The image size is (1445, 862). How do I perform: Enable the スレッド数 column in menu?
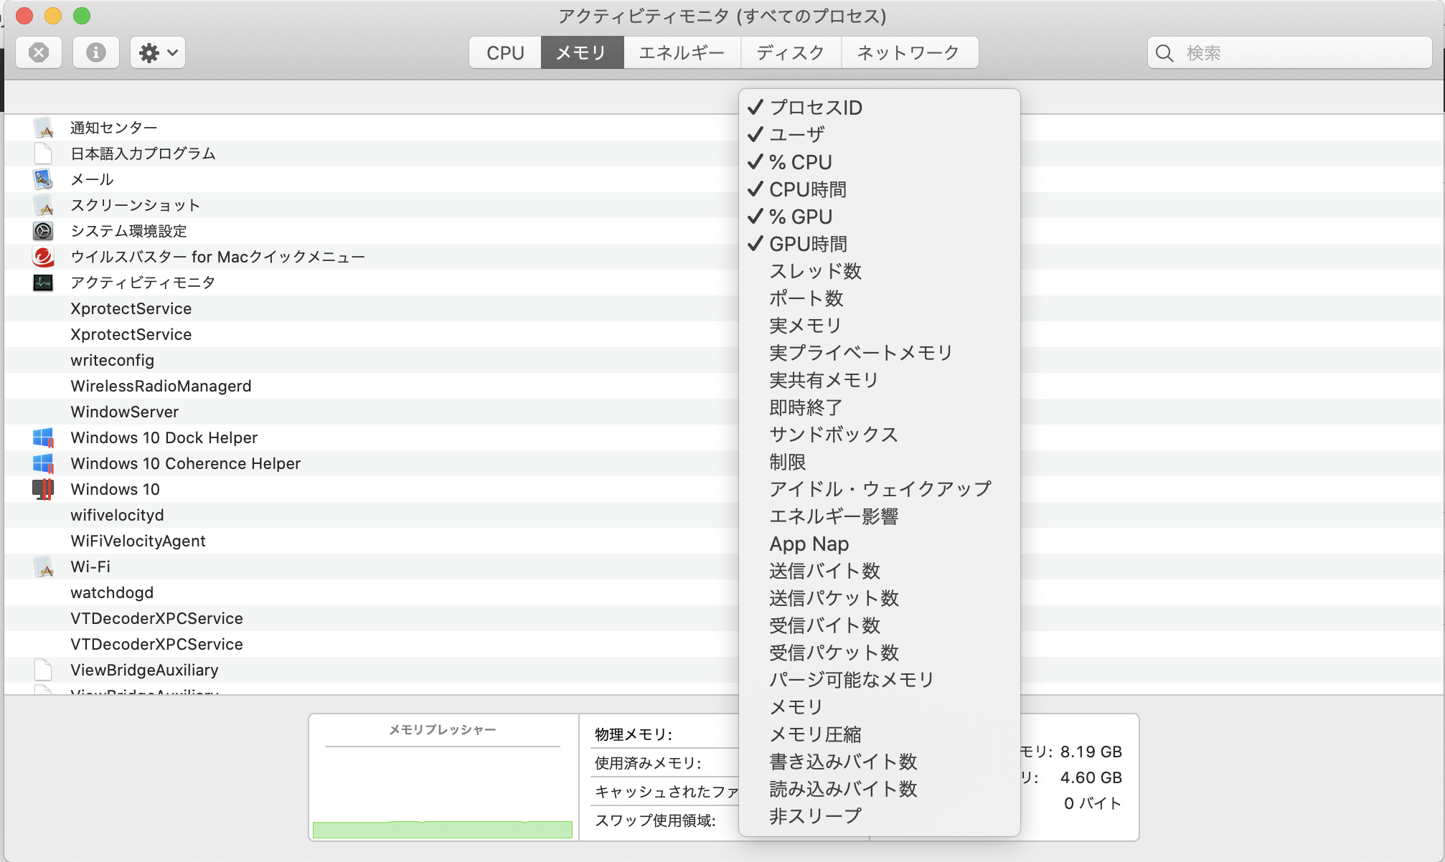click(815, 271)
